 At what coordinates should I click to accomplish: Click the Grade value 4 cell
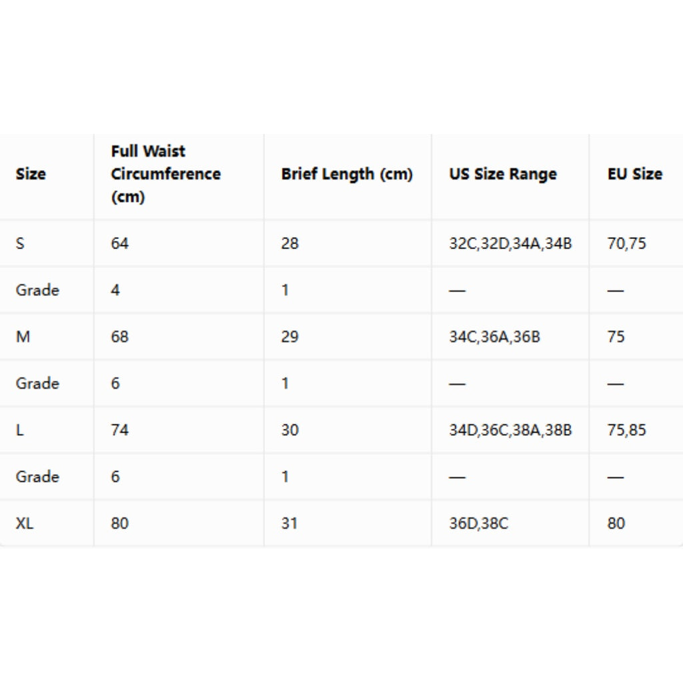tap(115, 290)
